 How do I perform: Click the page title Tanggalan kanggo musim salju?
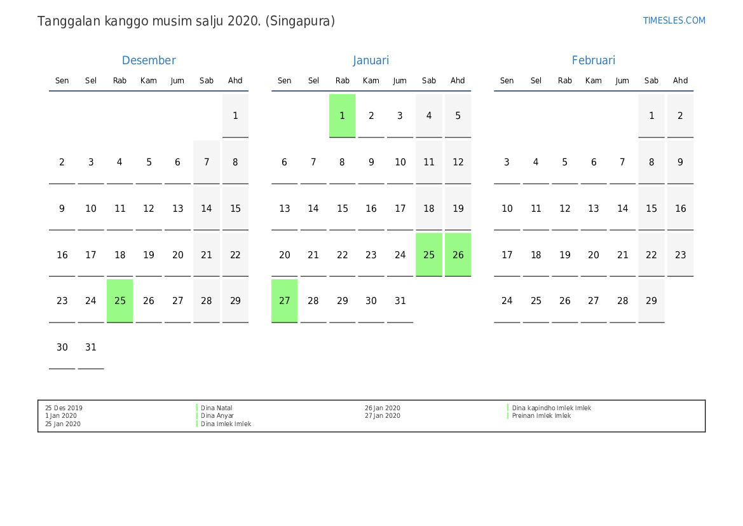(x=186, y=21)
